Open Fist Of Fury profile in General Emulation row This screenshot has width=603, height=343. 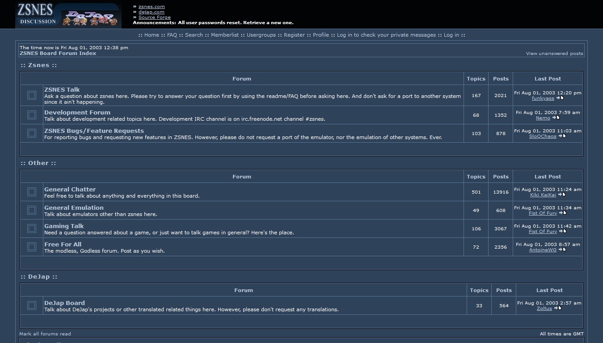click(543, 213)
